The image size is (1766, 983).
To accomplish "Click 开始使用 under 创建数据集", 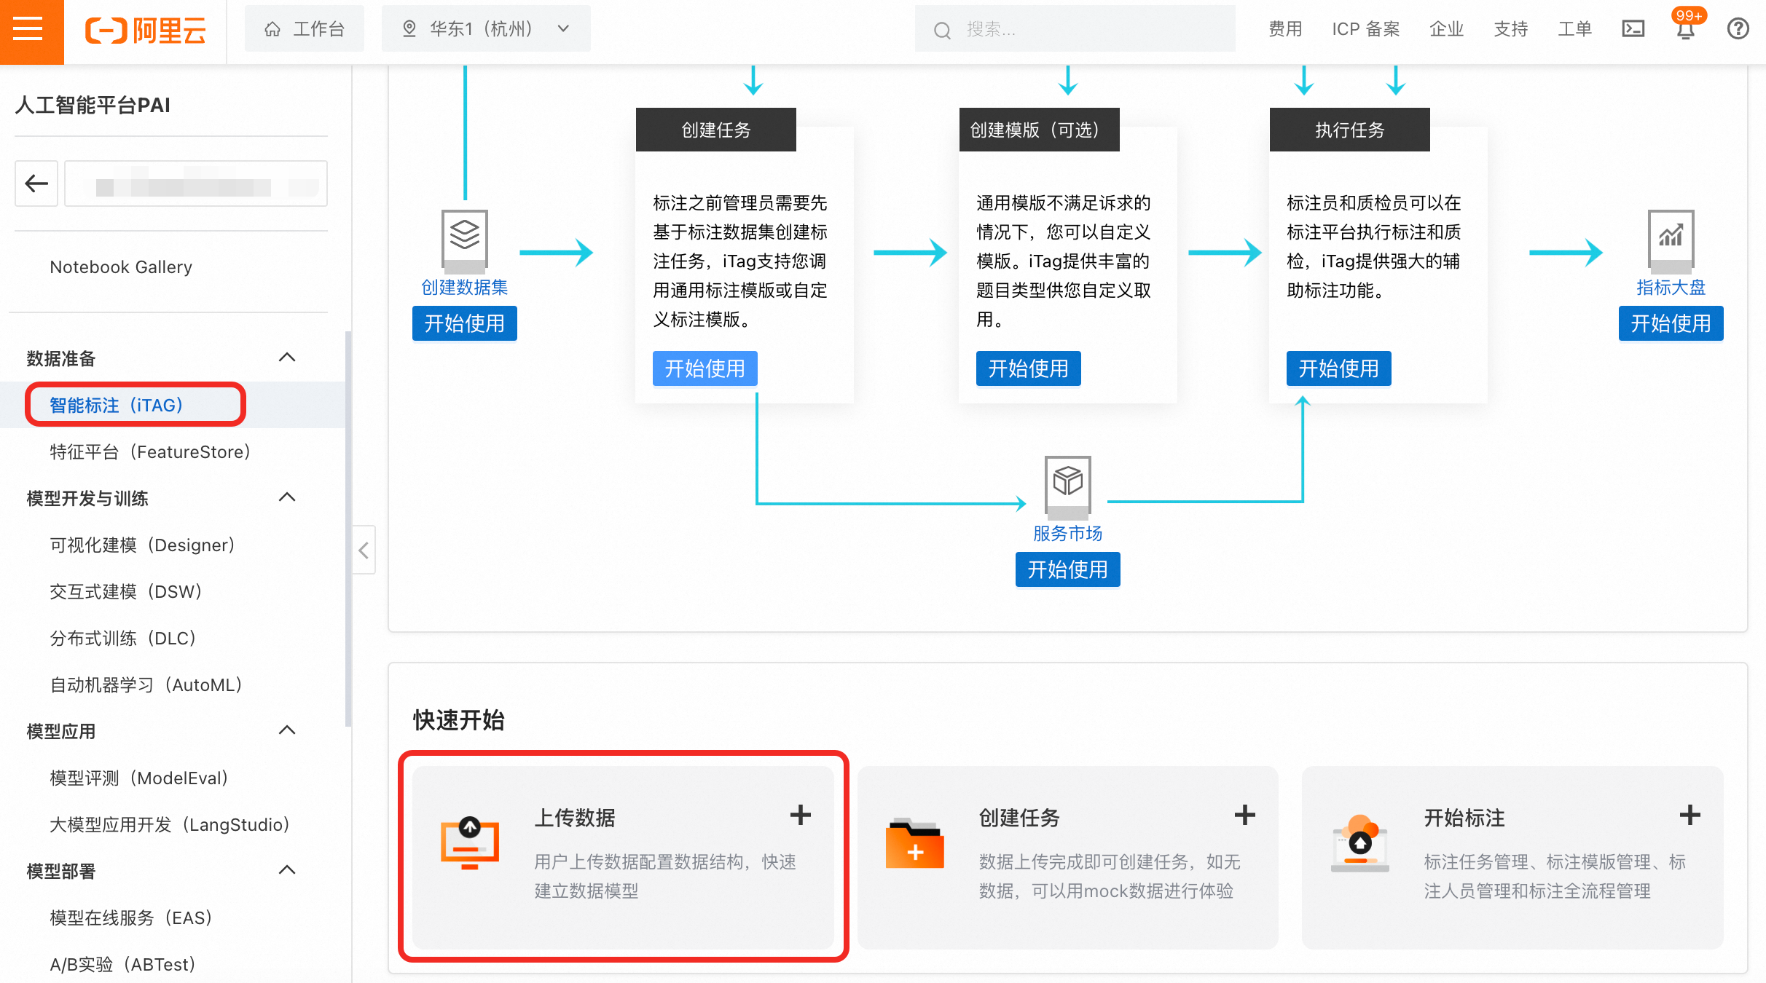I will (x=465, y=323).
